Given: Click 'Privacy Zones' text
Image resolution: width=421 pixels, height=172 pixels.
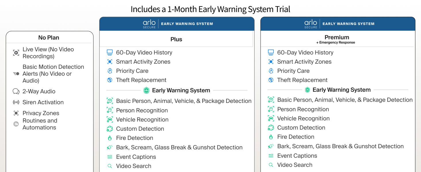Looking at the screenshot, I should pos(41,113).
